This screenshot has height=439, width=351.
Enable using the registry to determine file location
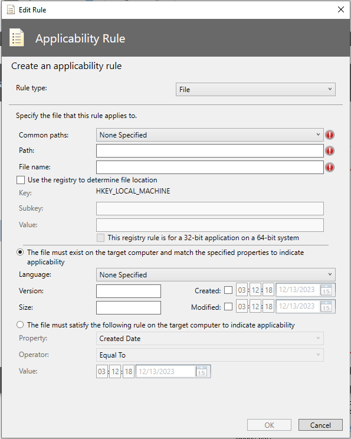[21, 180]
